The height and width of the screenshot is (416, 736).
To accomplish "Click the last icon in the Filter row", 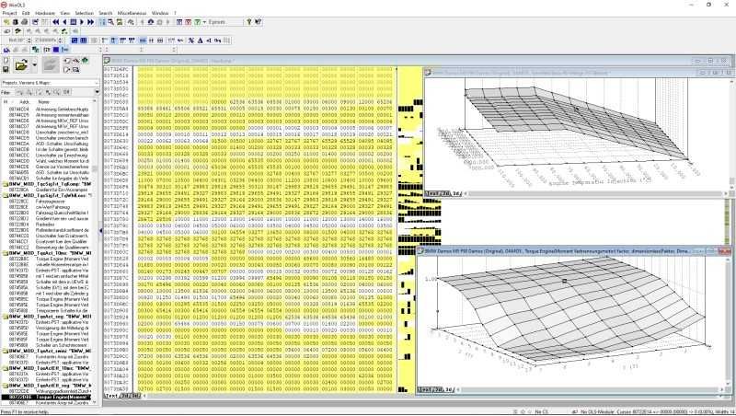I will (x=66, y=92).
